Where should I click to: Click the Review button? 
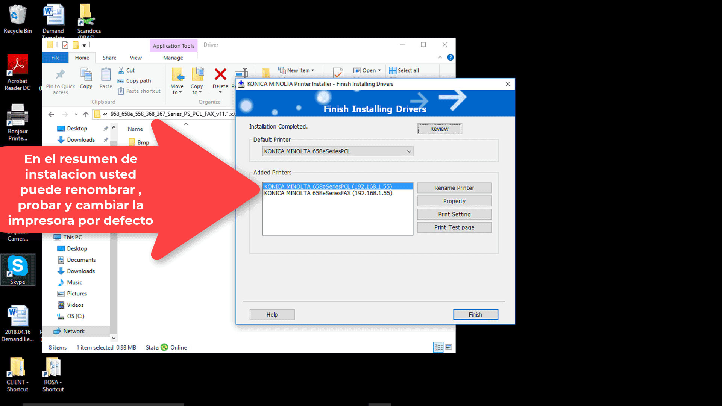(440, 129)
